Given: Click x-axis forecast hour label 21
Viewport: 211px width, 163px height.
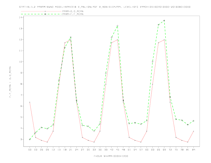Looking at the screenshot, I should tap(71, 150).
